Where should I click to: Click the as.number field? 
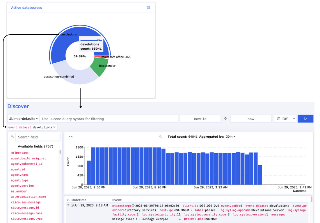click(x=19, y=191)
